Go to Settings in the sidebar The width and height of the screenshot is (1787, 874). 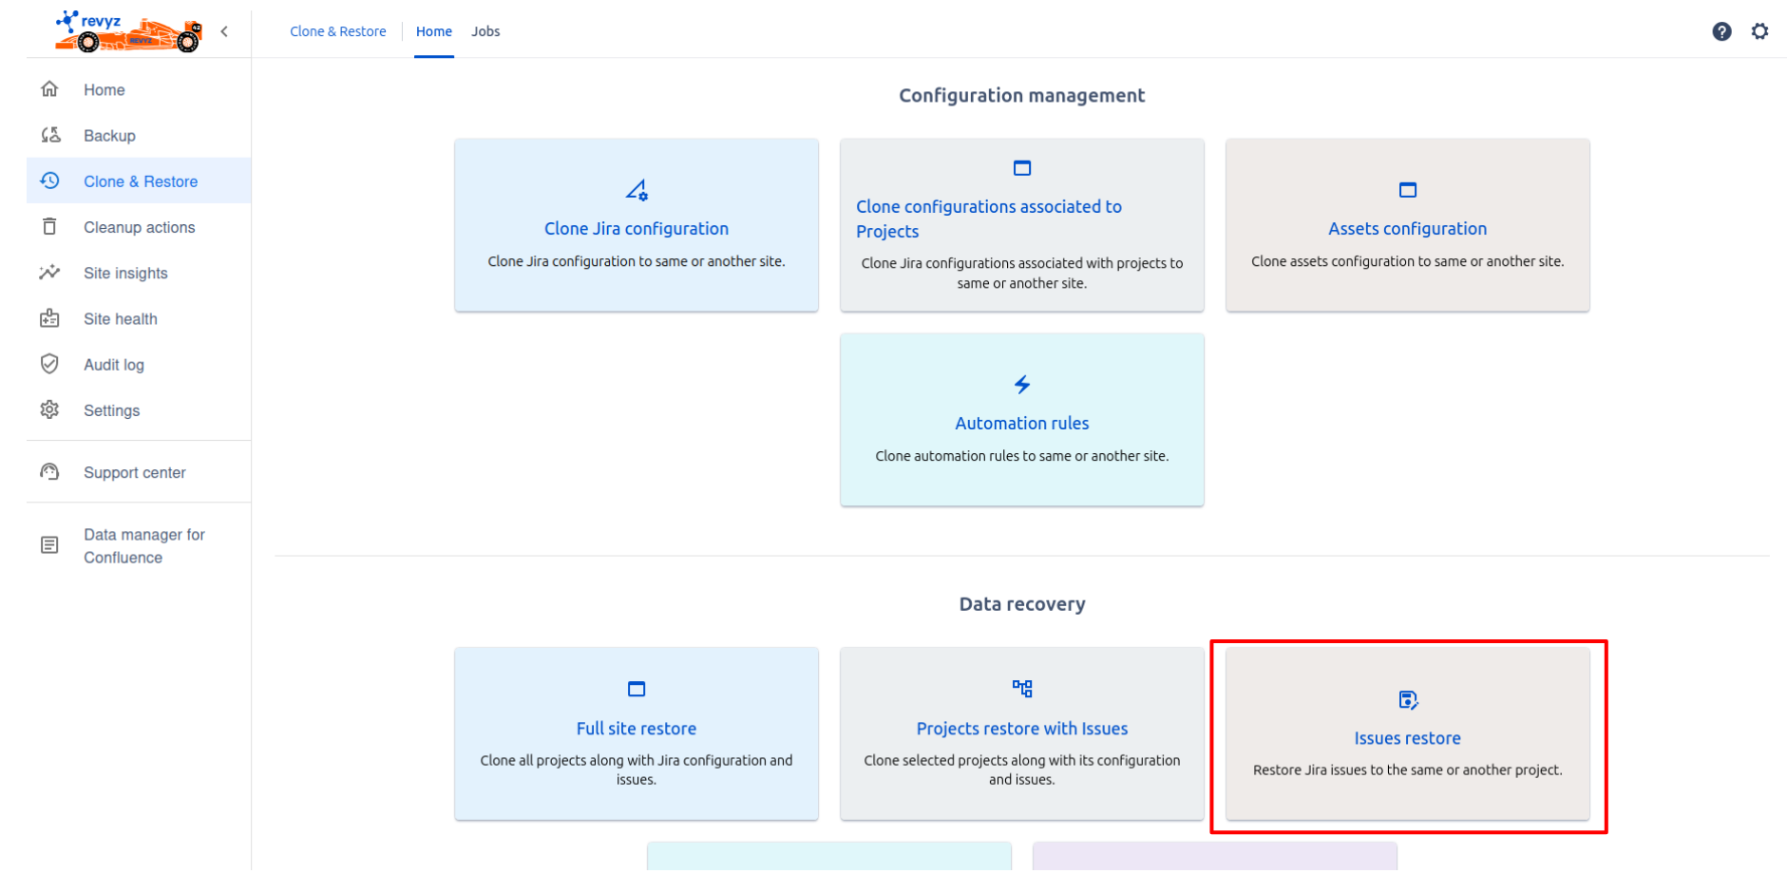[x=111, y=410]
